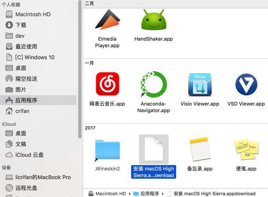Click the 最近使用 recents icon

pos(9,46)
